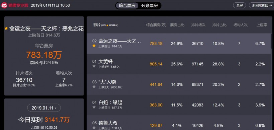Sort by 排片场次 column header
This screenshot has height=130, width=274.
tap(198, 25)
